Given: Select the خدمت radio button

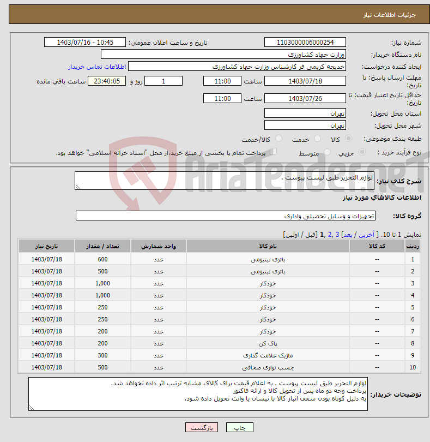Looking at the screenshot, I should pyautogui.click(x=317, y=139).
